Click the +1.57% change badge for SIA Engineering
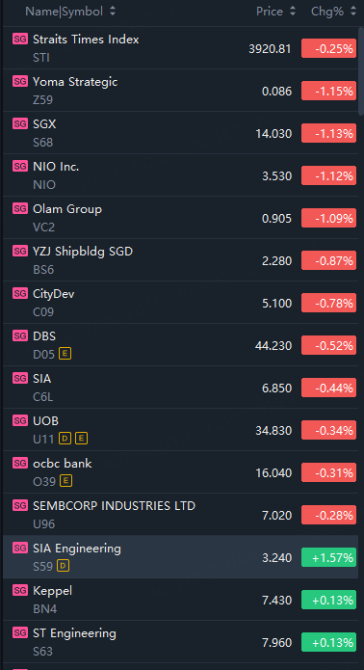The width and height of the screenshot is (364, 670). coord(328,557)
